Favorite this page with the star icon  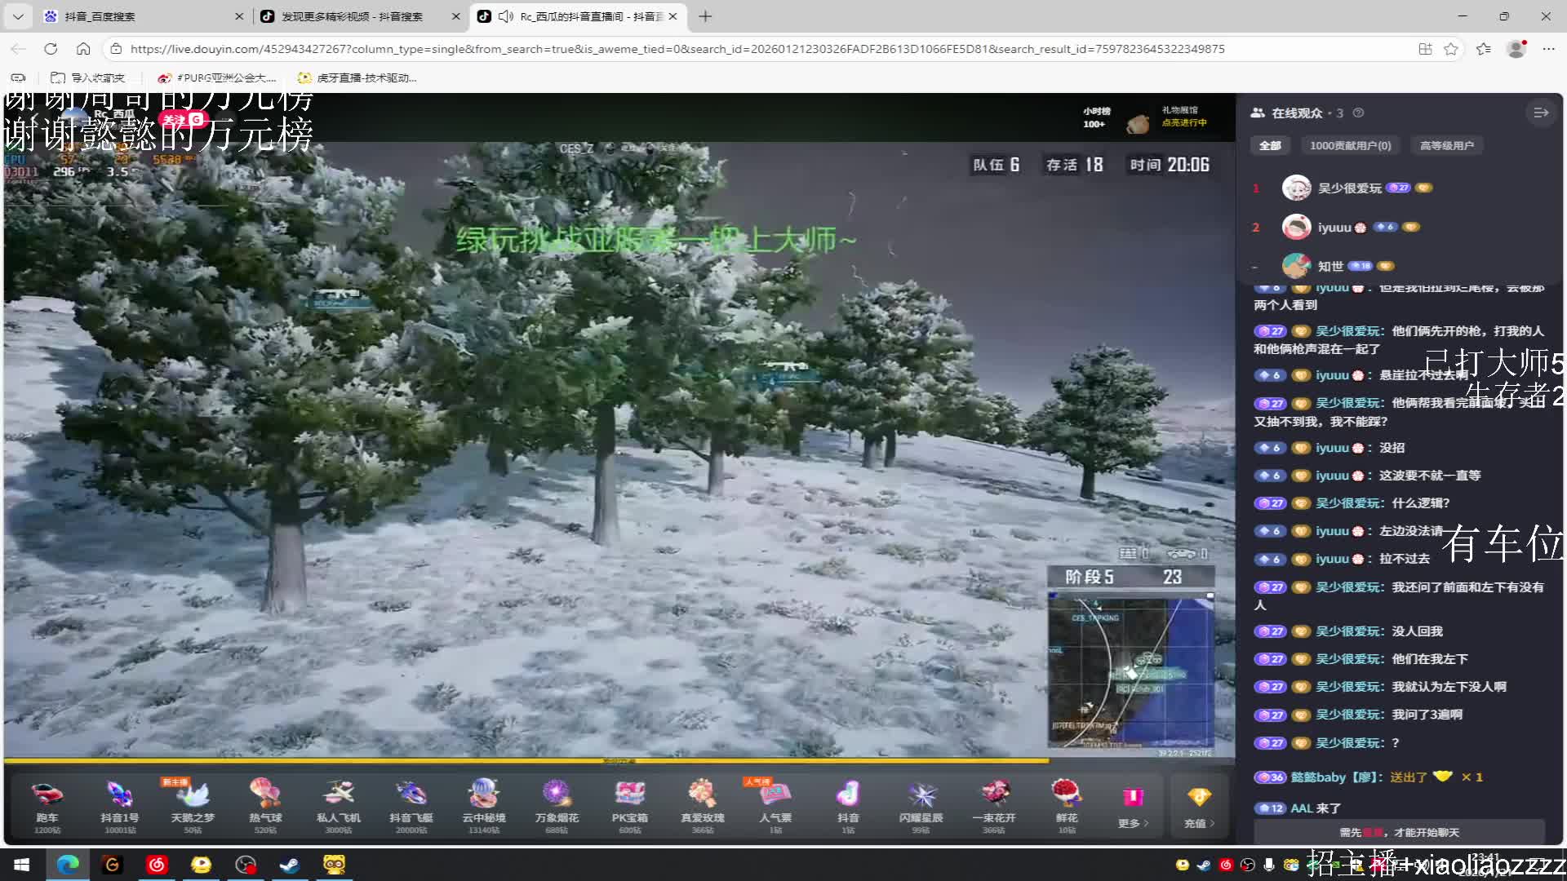tap(1450, 49)
